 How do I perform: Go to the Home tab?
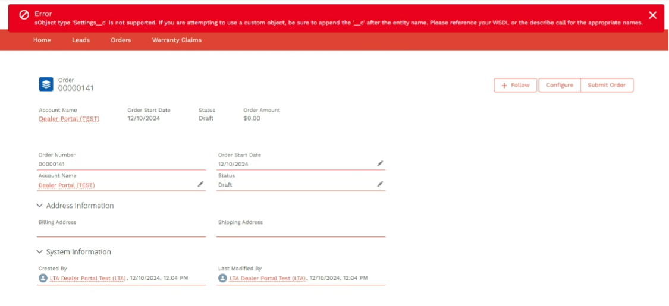click(x=42, y=40)
